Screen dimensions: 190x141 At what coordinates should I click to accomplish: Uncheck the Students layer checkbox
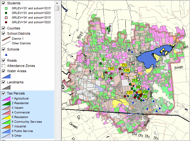[4, 3]
